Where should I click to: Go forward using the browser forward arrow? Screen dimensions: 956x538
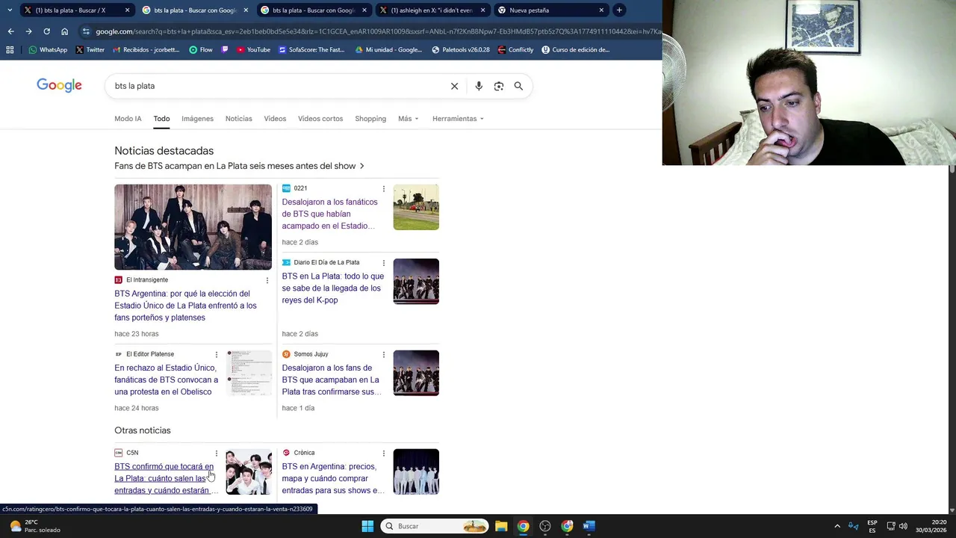[28, 31]
